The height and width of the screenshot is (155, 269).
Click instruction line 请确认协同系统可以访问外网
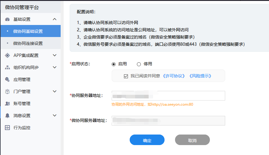pyautogui.click(x=107, y=23)
